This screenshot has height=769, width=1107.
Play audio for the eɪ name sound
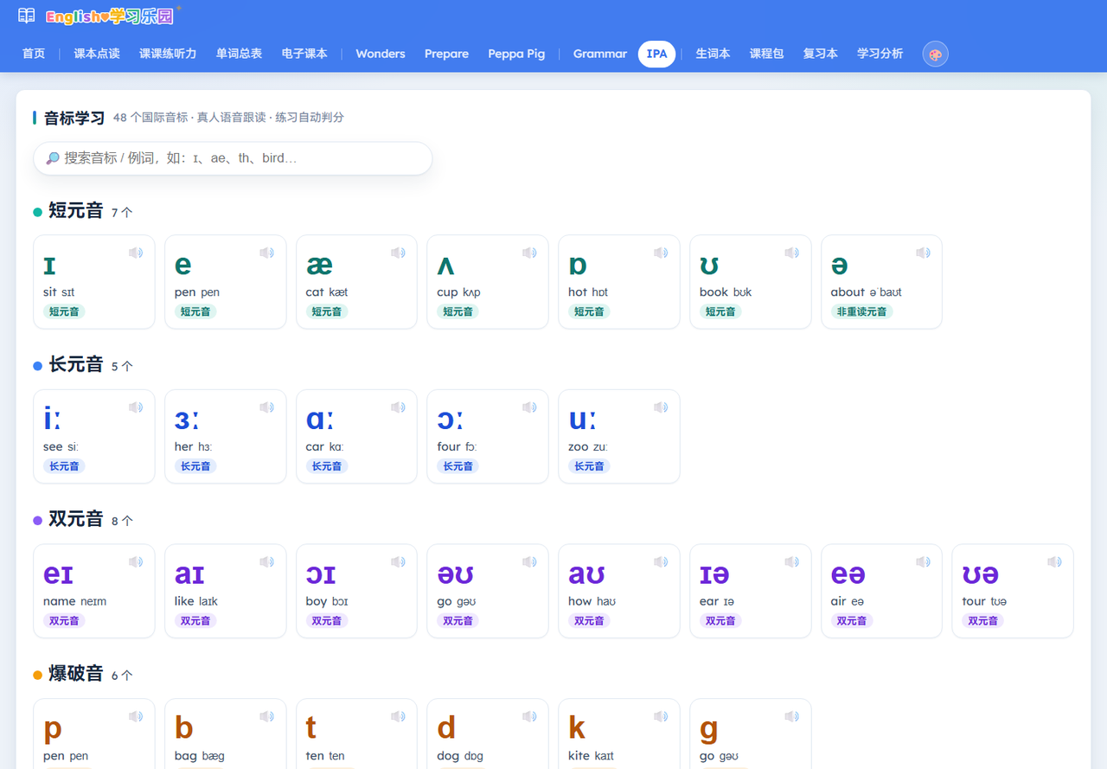pos(136,562)
